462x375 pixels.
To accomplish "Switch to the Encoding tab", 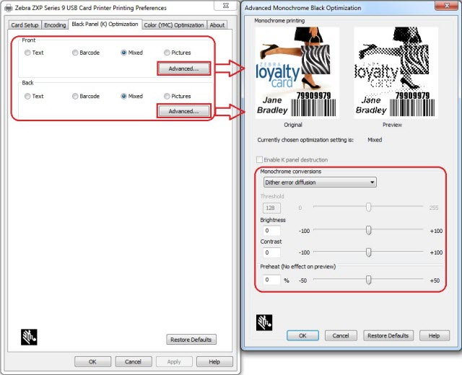I will point(55,25).
